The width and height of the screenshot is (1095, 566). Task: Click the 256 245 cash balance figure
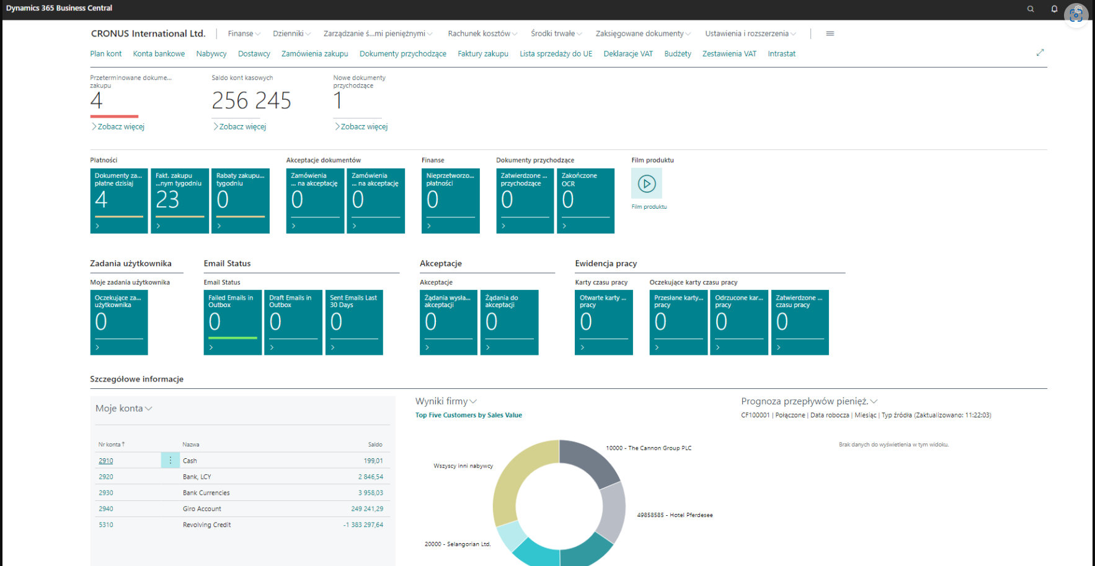coord(251,100)
